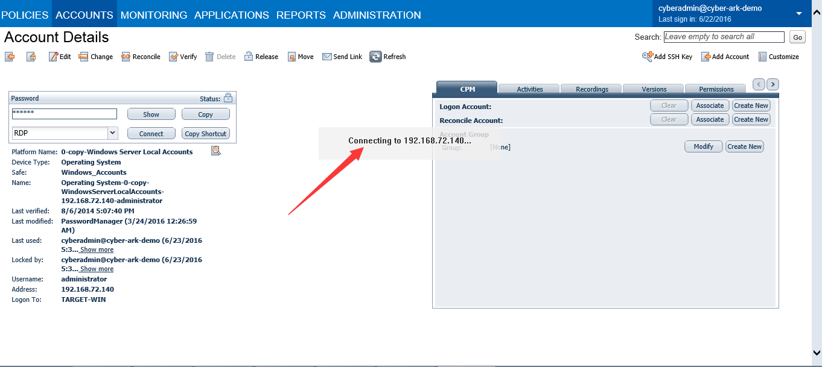The width and height of the screenshot is (822, 367).
Task: Select the Move account icon
Action: tap(290, 56)
